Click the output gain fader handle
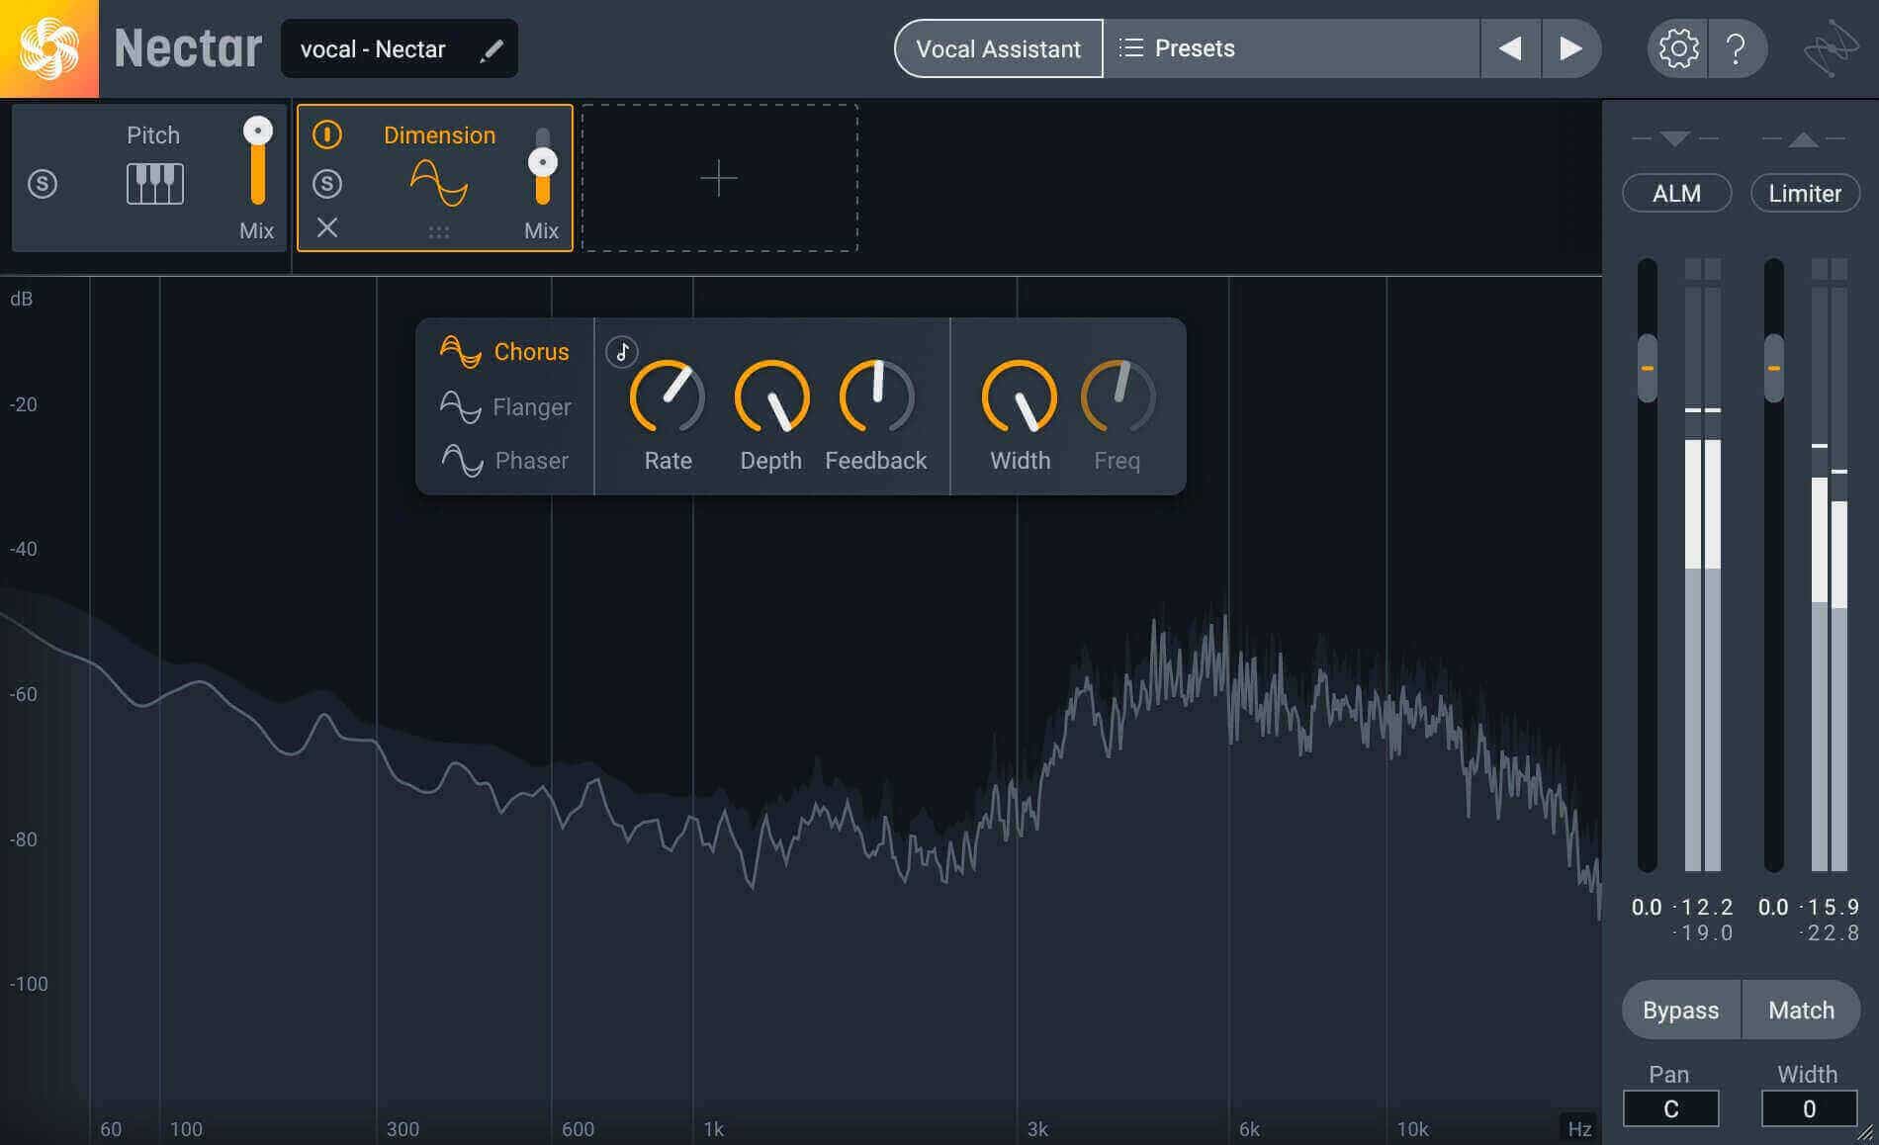 pos(1774,368)
